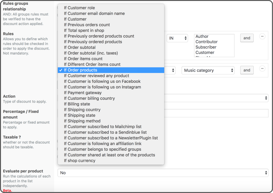Click the Percentage / Fixed amount input field
273x193 pixels.
216,113
